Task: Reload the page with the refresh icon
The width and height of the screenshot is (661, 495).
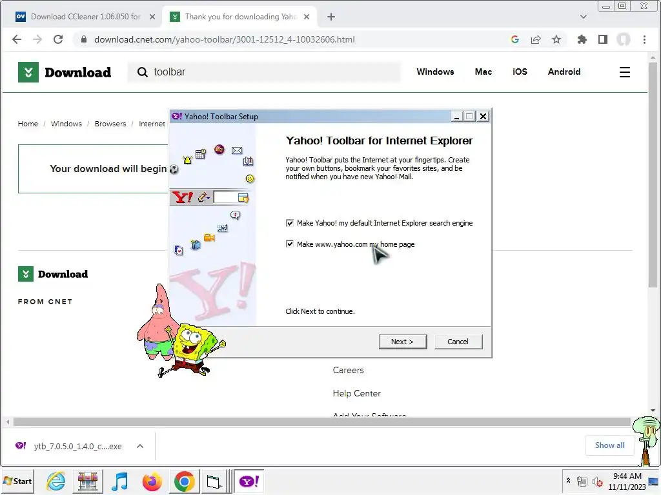Action: [58, 39]
